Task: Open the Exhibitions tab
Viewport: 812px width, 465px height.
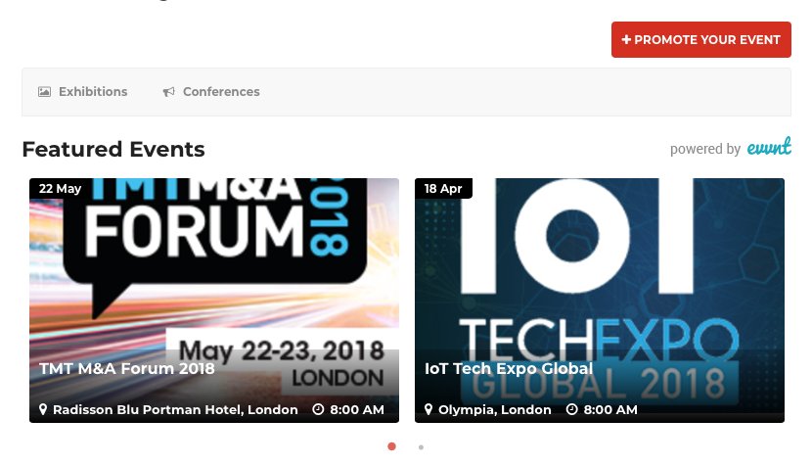Action: [83, 92]
